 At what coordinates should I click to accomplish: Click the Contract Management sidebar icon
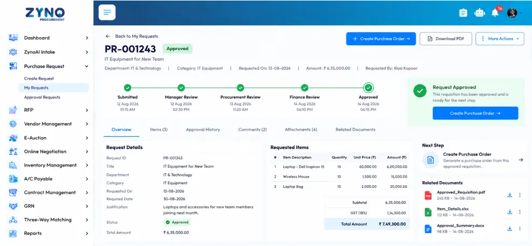click(x=13, y=193)
